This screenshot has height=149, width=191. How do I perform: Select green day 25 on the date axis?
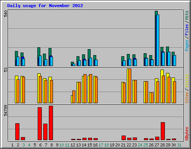145,145
